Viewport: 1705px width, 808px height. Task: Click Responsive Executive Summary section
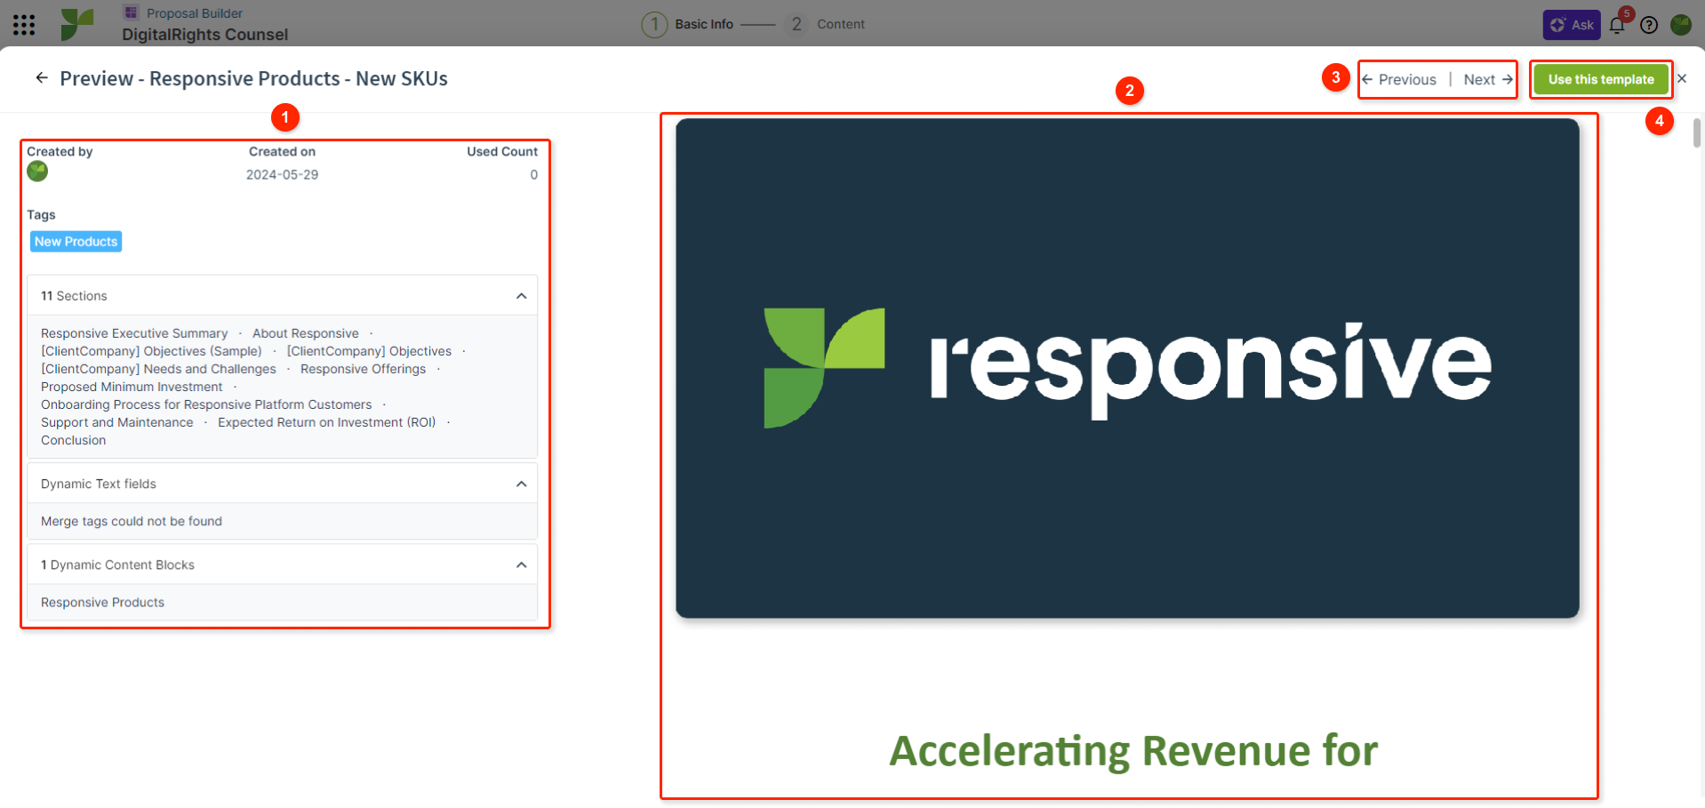tap(134, 333)
